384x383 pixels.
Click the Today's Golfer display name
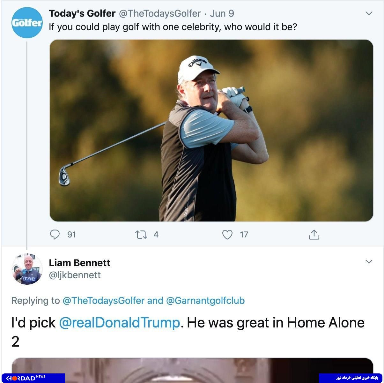82,13
